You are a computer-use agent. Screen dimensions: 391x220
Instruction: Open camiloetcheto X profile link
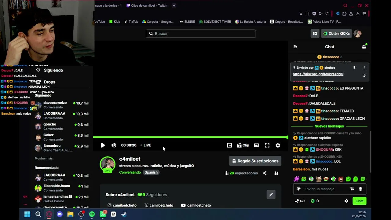click(159, 205)
